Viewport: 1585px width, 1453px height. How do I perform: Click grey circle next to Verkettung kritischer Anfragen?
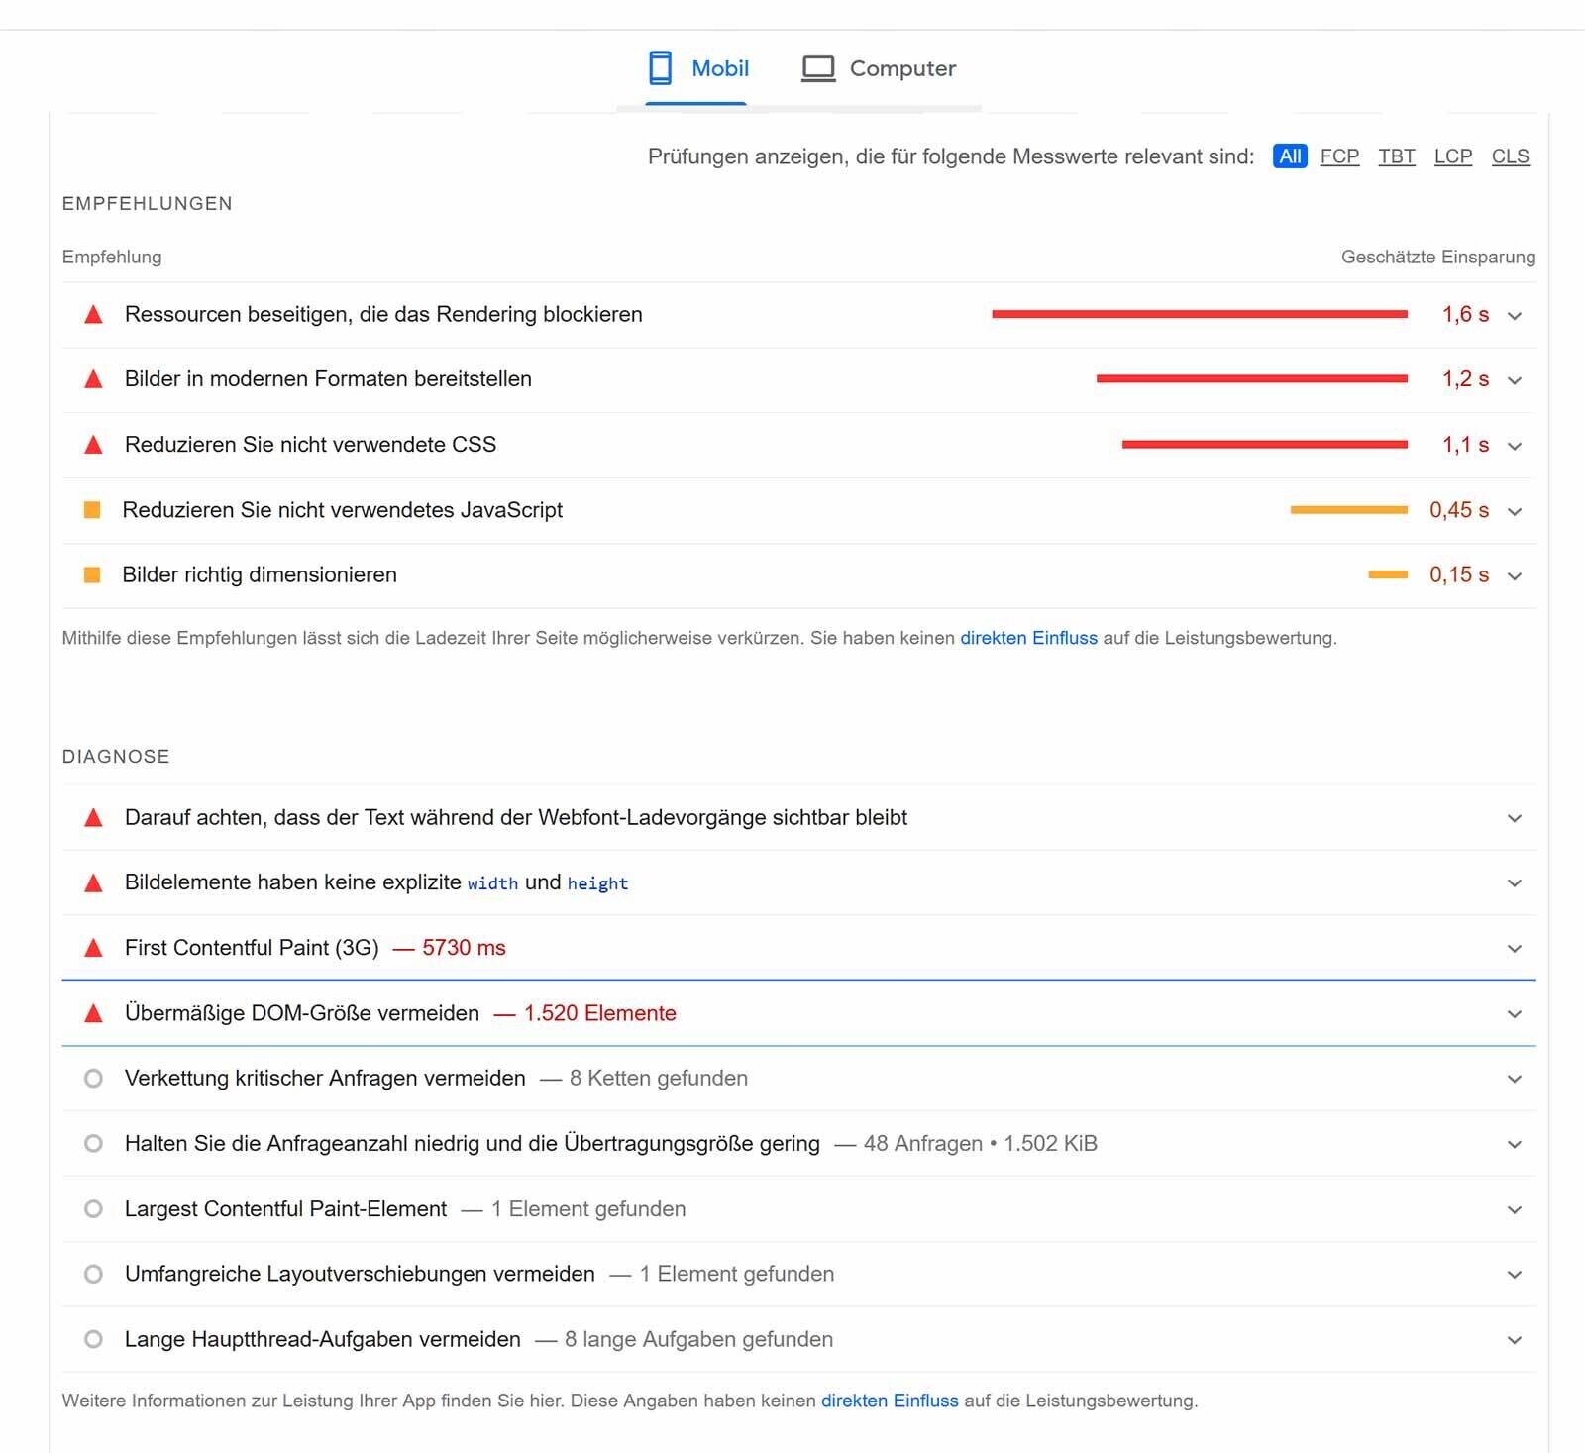click(93, 1079)
